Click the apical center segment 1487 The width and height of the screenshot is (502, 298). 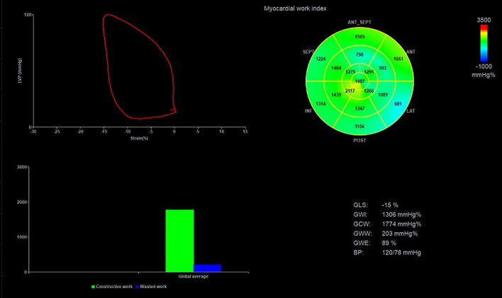click(x=359, y=82)
